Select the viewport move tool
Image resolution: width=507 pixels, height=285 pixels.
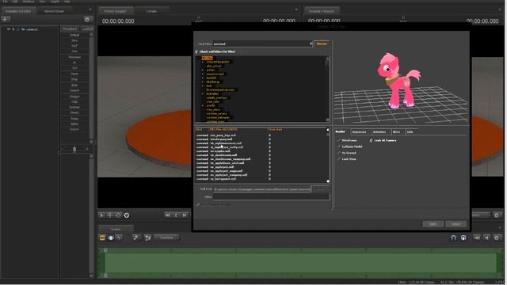click(110, 215)
